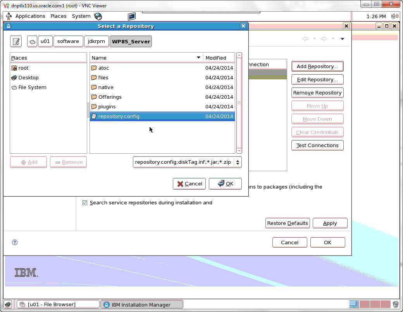Screen dimensions: 403x312
Task: Click the Apply button
Action: pos(330,223)
